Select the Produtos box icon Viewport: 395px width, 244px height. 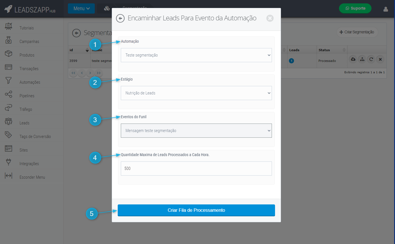pyautogui.click(x=8, y=54)
